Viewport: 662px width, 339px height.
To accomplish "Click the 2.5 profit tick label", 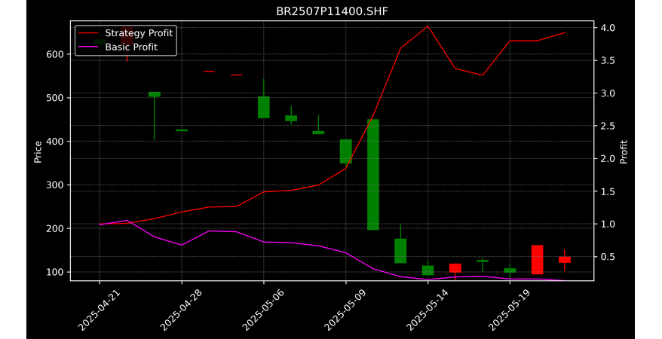I will (608, 126).
